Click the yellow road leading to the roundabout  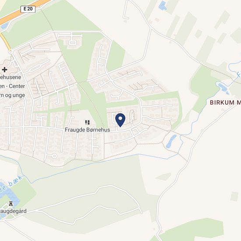(x=5, y=42)
